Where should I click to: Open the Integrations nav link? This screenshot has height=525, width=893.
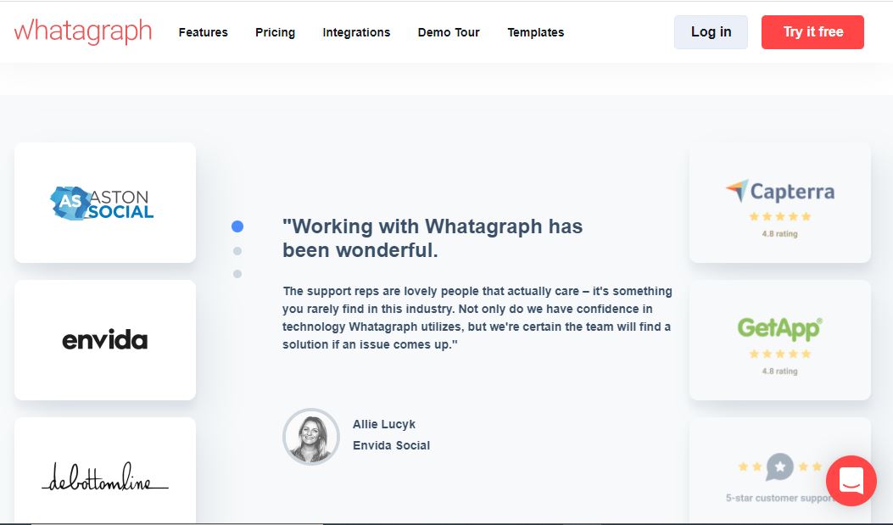coord(356,32)
